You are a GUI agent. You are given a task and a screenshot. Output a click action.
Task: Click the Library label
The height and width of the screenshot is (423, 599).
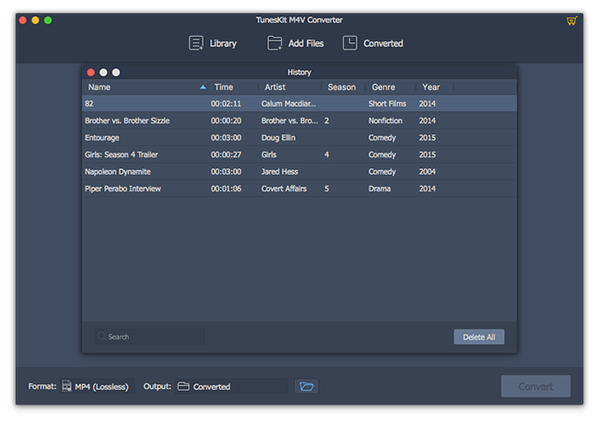pos(223,43)
